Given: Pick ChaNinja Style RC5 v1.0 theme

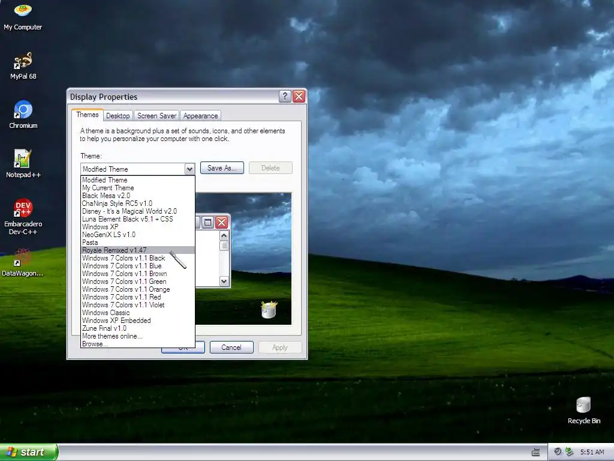Looking at the screenshot, I should tap(138, 203).
